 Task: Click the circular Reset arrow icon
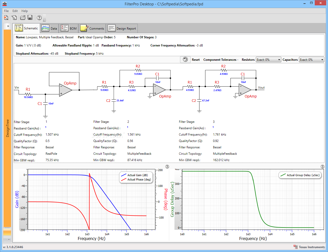click(185, 59)
